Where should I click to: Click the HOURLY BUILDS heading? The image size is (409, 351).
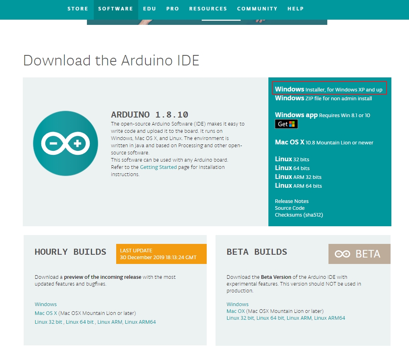[71, 252]
